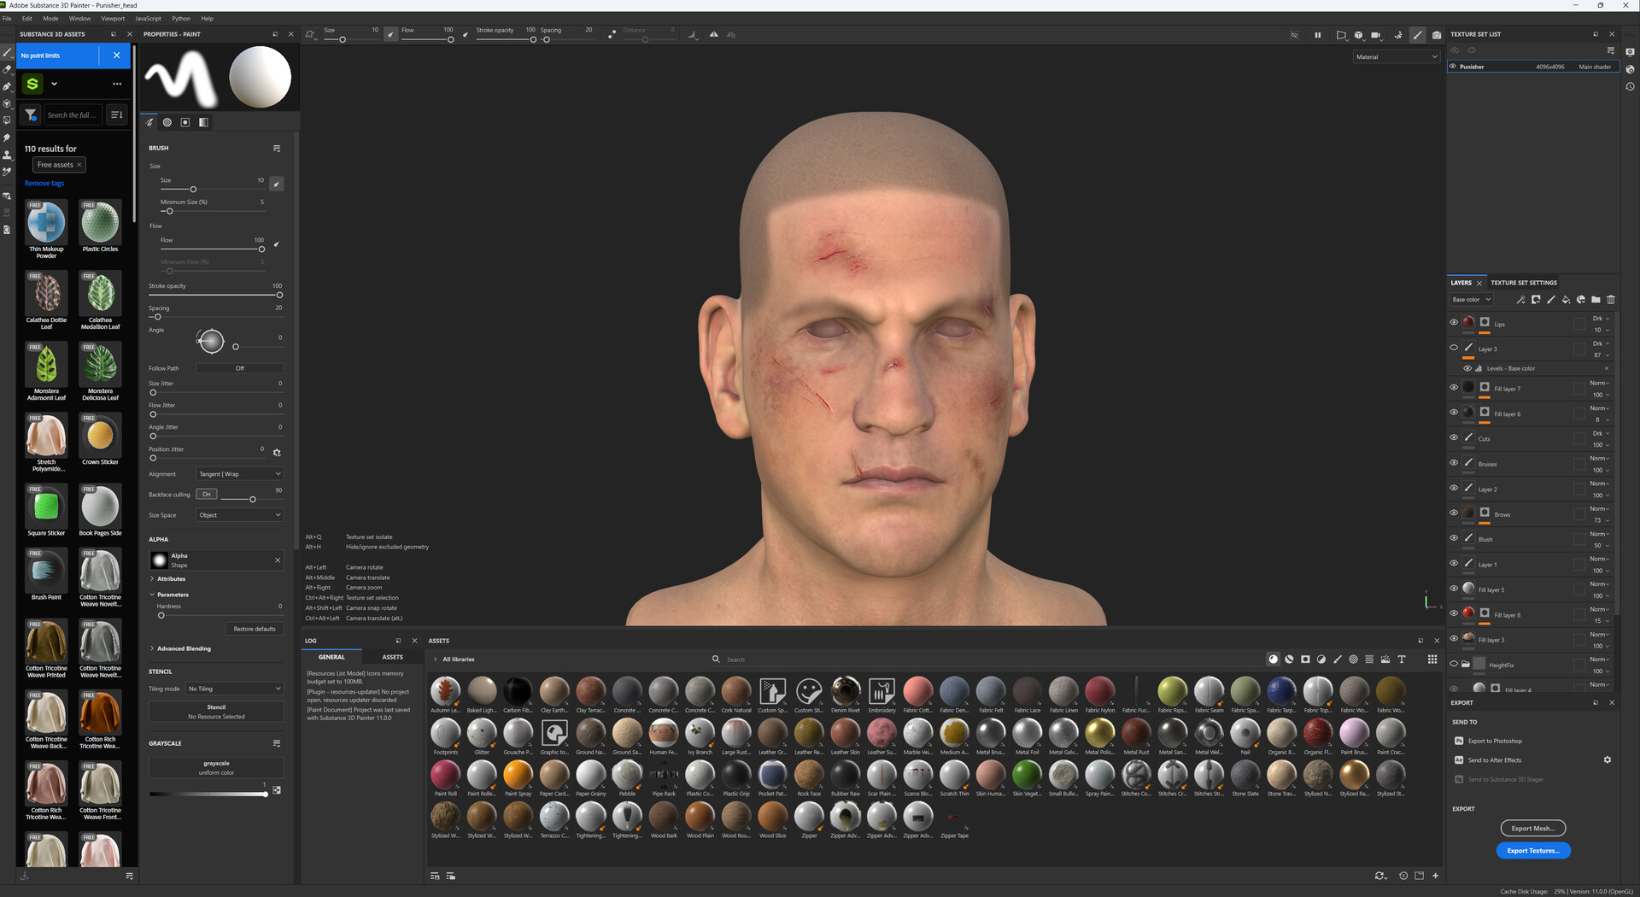Hide the Blush layer
The height and width of the screenshot is (897, 1640).
(1454, 538)
